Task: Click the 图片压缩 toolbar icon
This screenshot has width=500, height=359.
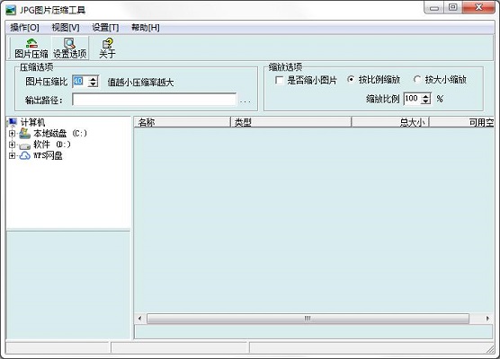Action: pyautogui.click(x=31, y=43)
